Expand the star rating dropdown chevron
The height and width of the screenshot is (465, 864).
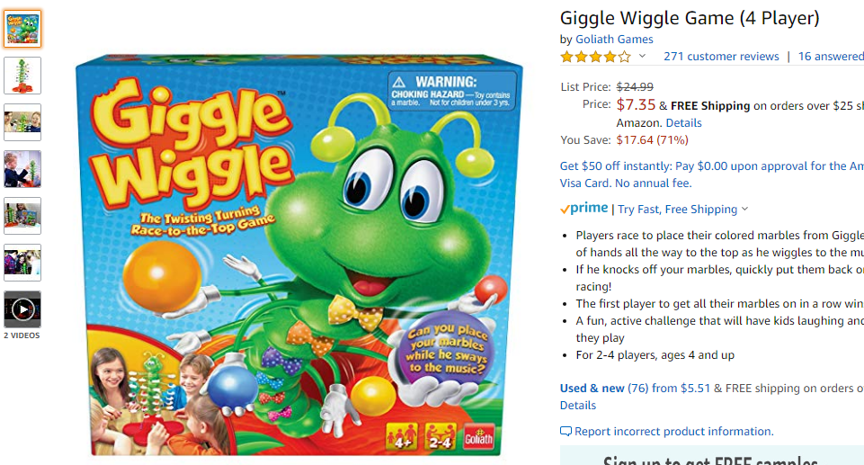coord(642,56)
